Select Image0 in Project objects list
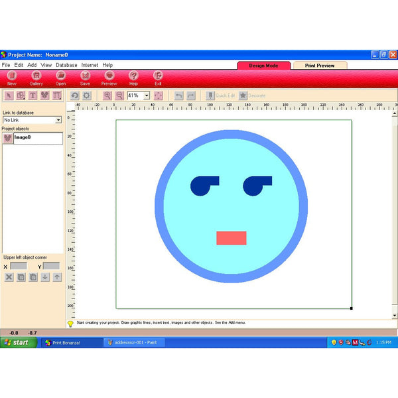 pos(23,137)
